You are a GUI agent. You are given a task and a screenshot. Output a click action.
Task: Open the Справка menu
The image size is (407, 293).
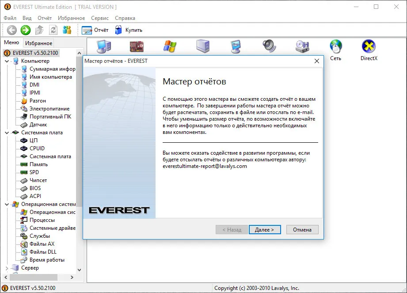click(125, 18)
